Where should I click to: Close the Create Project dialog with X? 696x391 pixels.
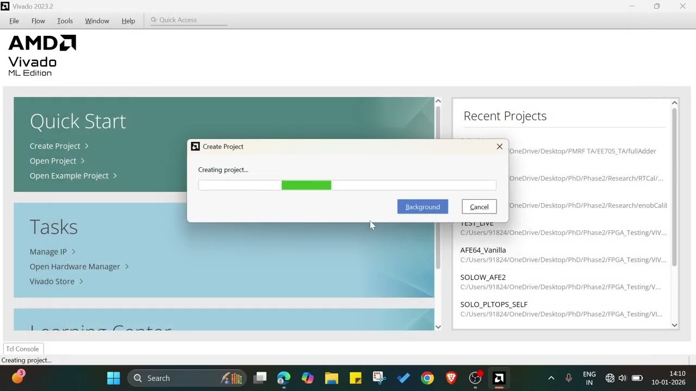pyautogui.click(x=499, y=147)
